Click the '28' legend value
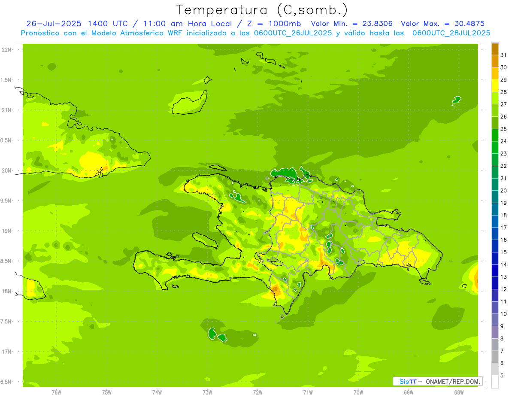The height and width of the screenshot is (398, 515). [x=503, y=92]
